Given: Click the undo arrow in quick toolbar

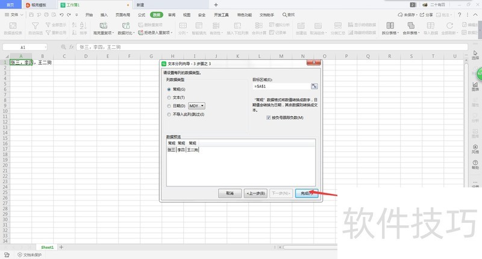Looking at the screenshot, I should (61, 14).
